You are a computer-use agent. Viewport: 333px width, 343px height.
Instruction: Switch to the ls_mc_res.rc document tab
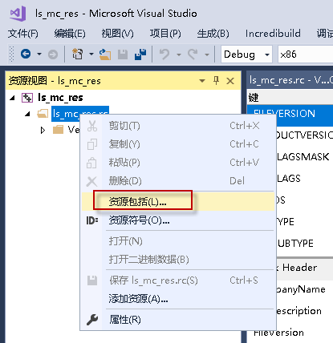290,80
